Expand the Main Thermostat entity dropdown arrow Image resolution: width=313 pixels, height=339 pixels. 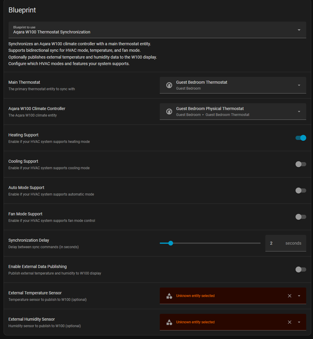pos(299,85)
